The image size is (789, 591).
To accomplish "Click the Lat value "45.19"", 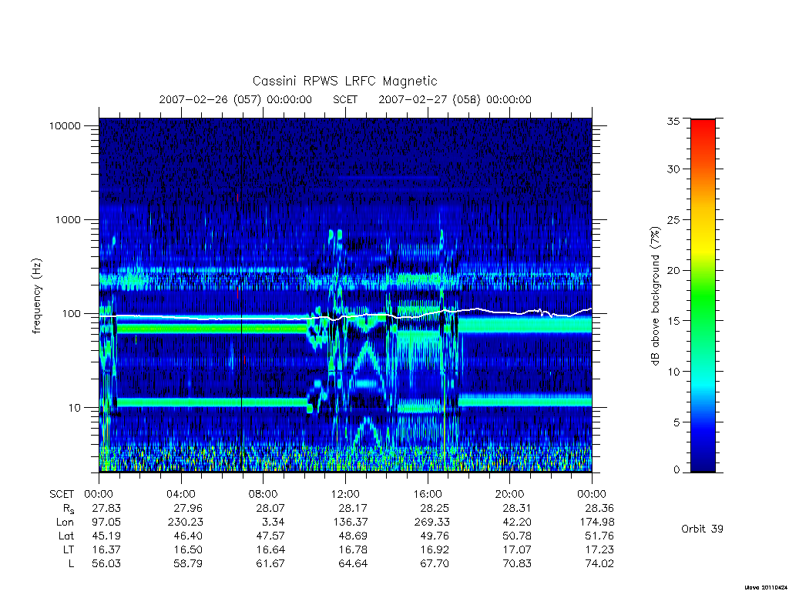I will pos(106,536).
